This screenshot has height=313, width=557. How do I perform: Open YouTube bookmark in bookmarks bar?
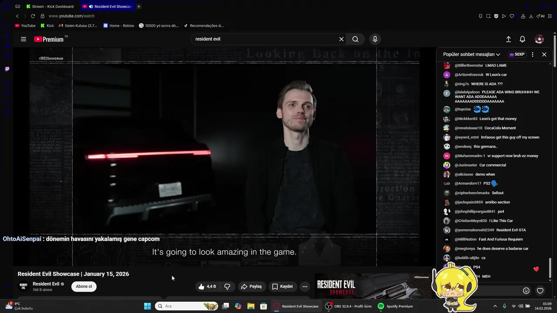(25, 26)
